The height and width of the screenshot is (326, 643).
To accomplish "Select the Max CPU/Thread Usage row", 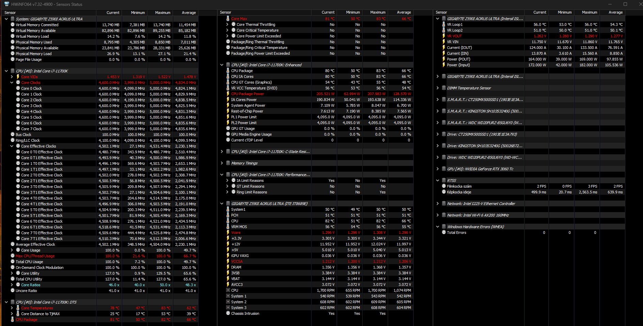I will pyautogui.click(x=100, y=256).
